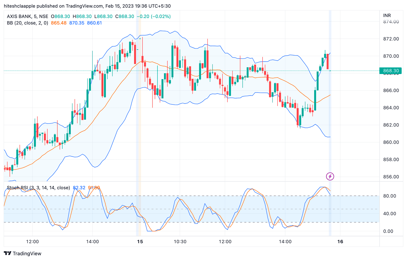The height and width of the screenshot is (260, 407).
Task: Click the BB basis value 865.48
Action: pyautogui.click(x=59, y=23)
